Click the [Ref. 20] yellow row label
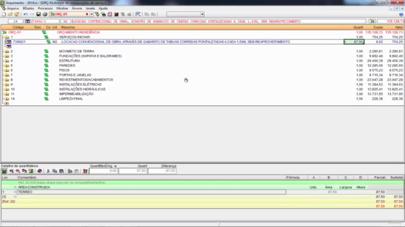This screenshot has height=227, width=405. (x=8, y=202)
